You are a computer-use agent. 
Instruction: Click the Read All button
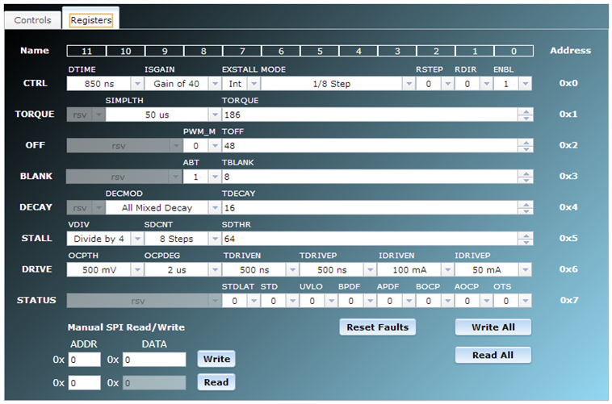tap(493, 356)
